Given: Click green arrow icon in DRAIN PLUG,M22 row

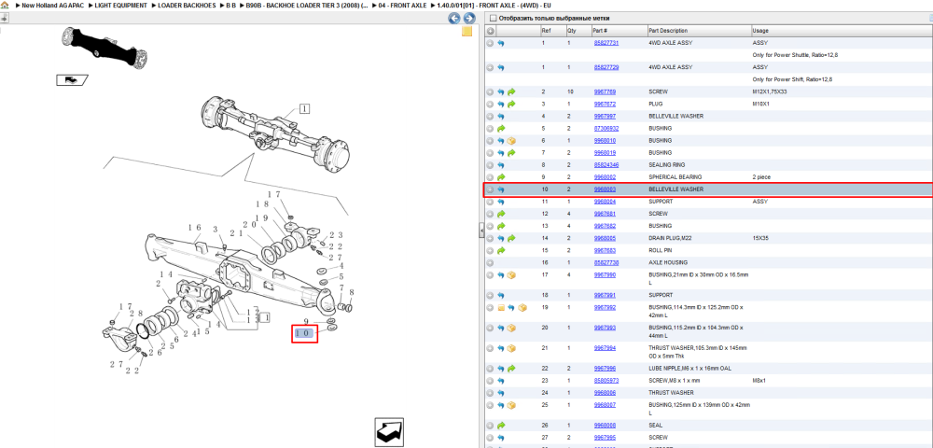Looking at the screenshot, I should coord(511,238).
